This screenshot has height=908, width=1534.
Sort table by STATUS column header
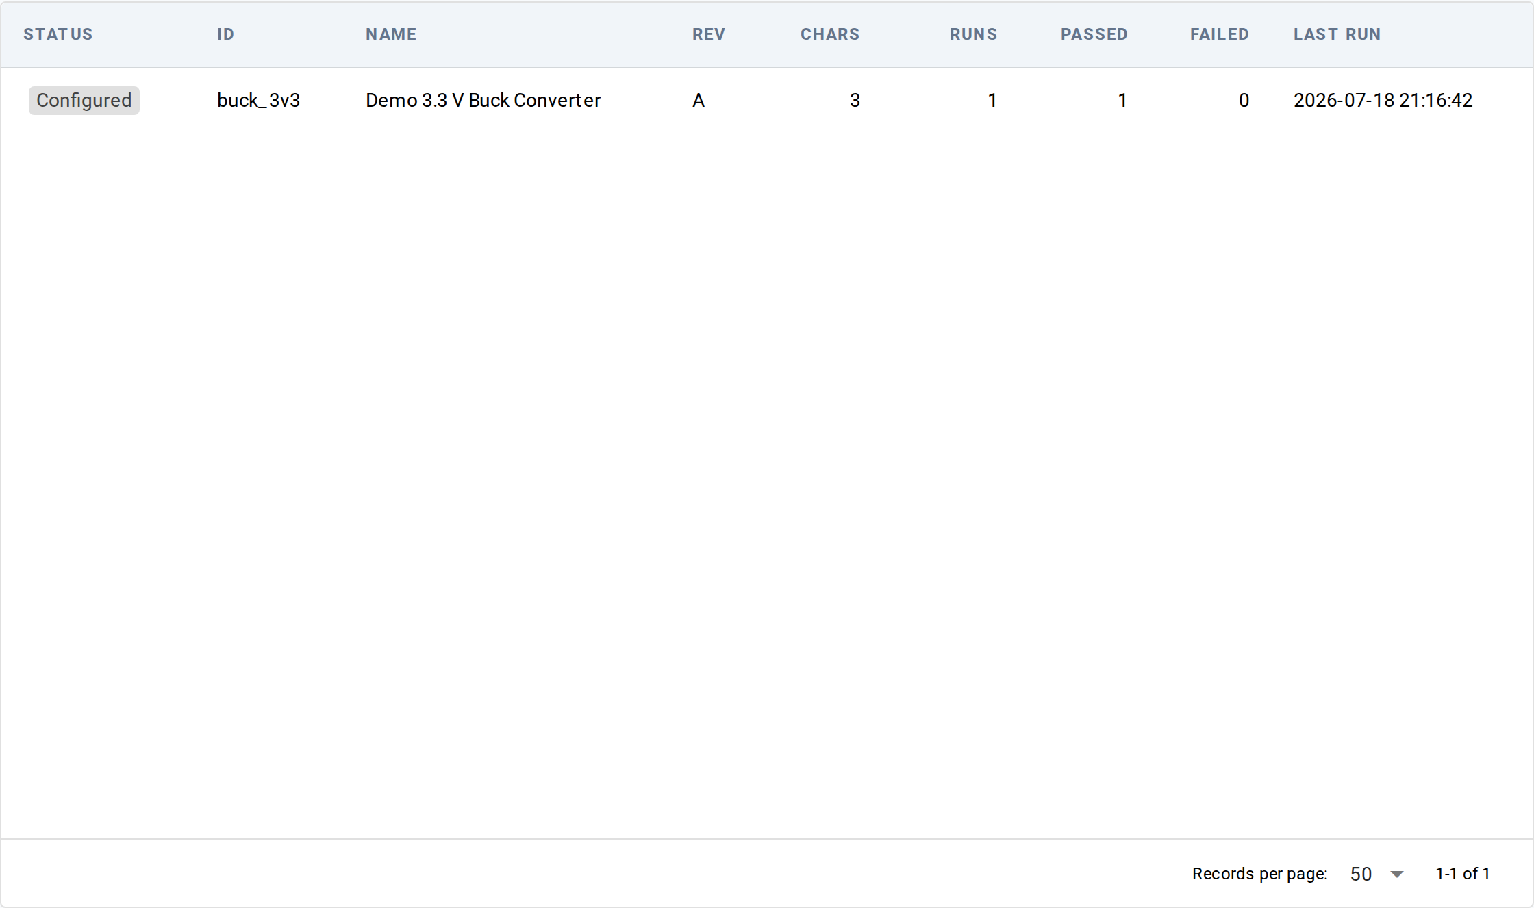[x=58, y=34]
